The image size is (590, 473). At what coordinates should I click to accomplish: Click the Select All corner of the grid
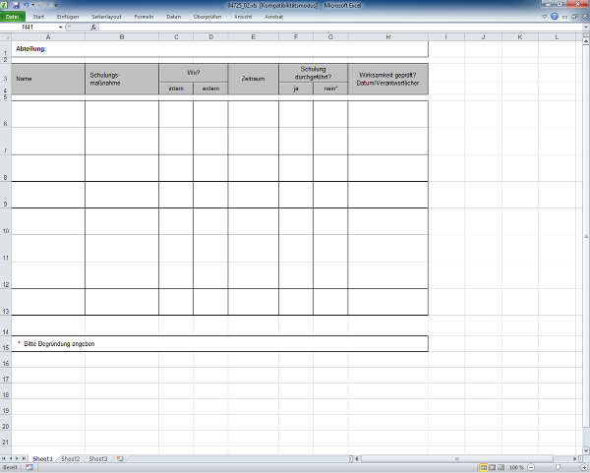(x=5, y=37)
